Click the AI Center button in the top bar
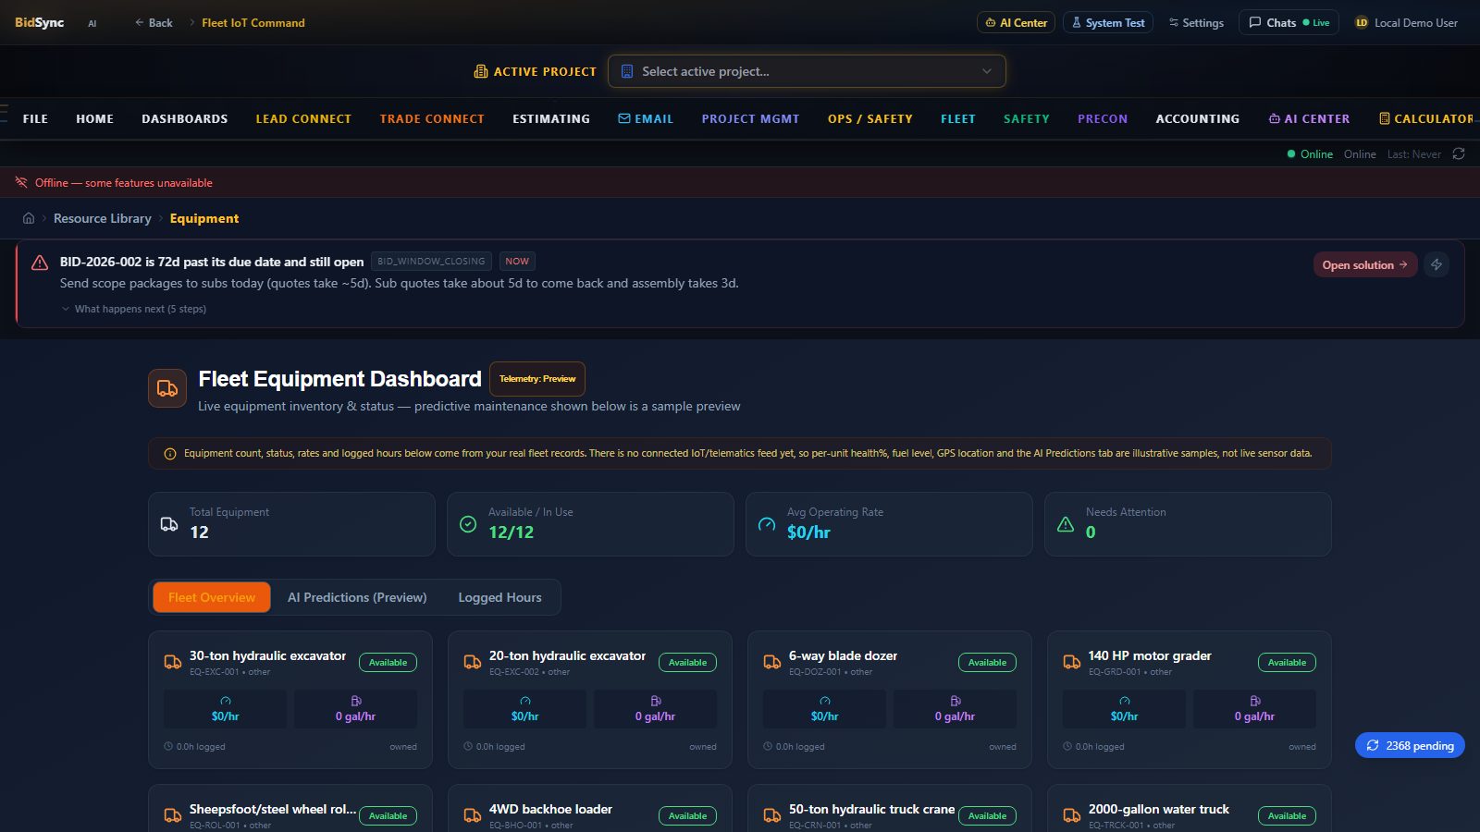The image size is (1480, 832). 1017,22
